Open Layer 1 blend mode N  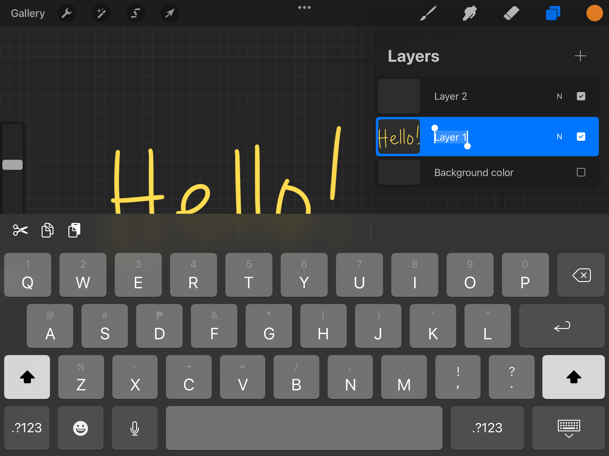[x=559, y=137]
